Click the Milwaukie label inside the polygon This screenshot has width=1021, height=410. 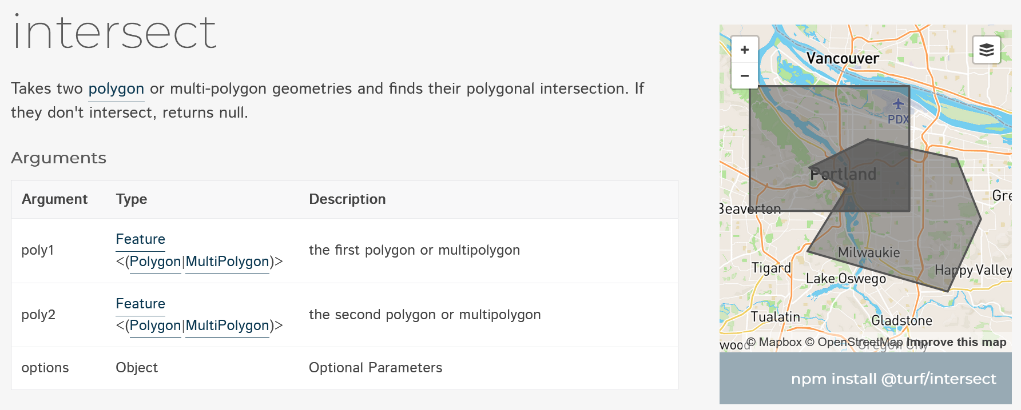tap(869, 252)
